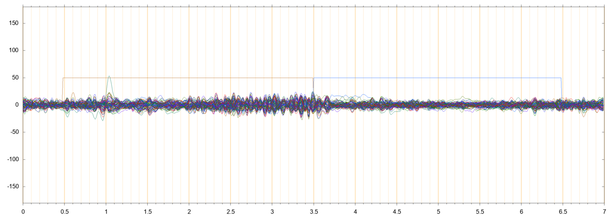Click the y-axis label "-150"
This screenshot has height=219, width=615.
click(14, 186)
